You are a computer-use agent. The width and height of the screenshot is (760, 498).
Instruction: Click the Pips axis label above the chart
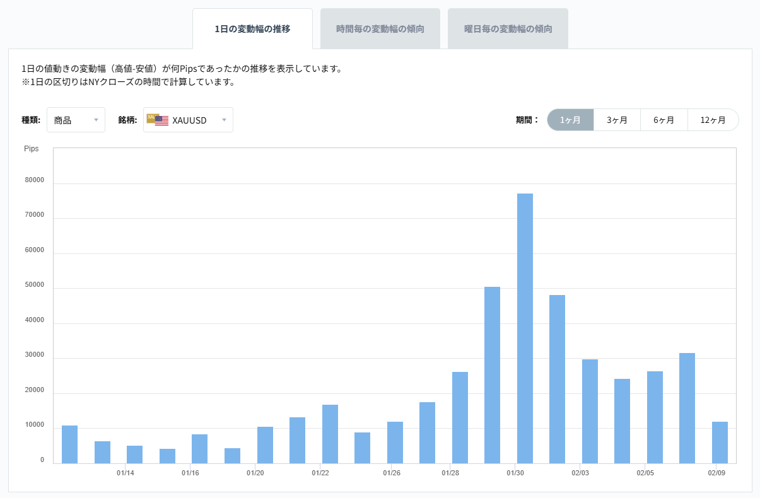click(x=32, y=149)
